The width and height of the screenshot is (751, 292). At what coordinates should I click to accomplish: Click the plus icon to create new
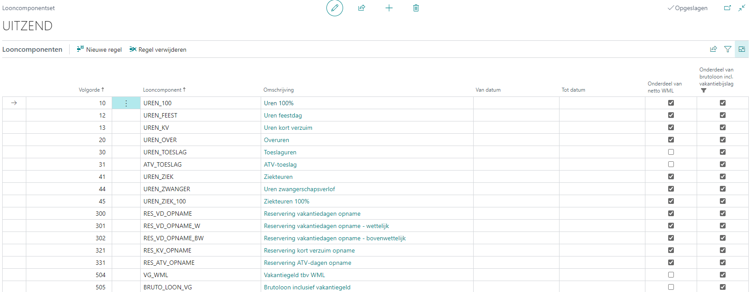389,8
